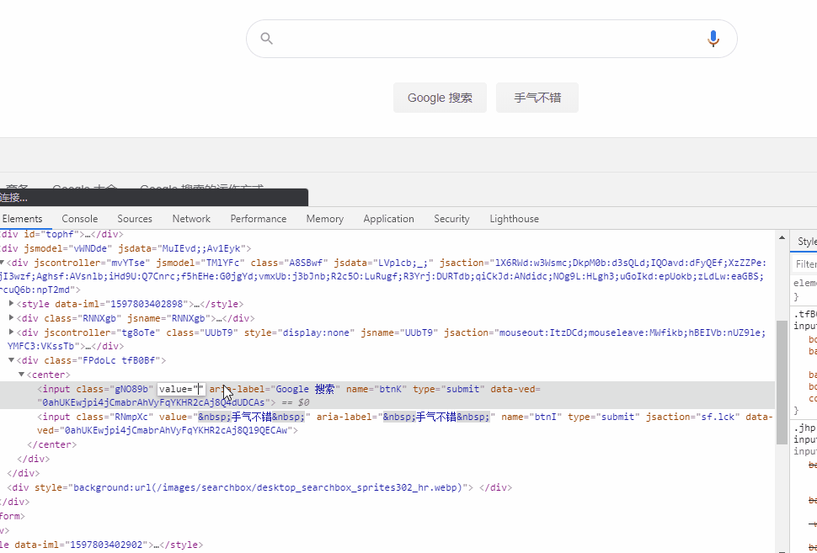This screenshot has width=817, height=553.
Task: Open the Performance panel
Action: (258, 219)
